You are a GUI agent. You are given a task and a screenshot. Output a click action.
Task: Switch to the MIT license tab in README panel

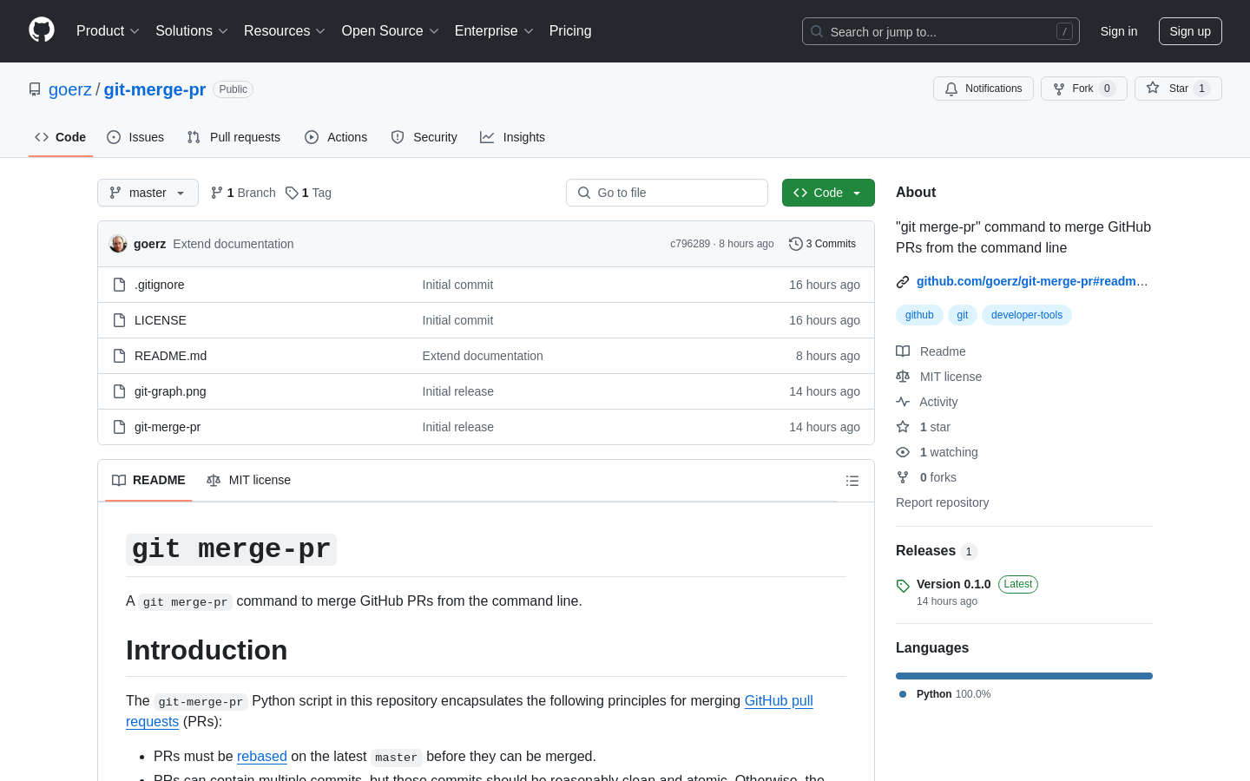248,480
